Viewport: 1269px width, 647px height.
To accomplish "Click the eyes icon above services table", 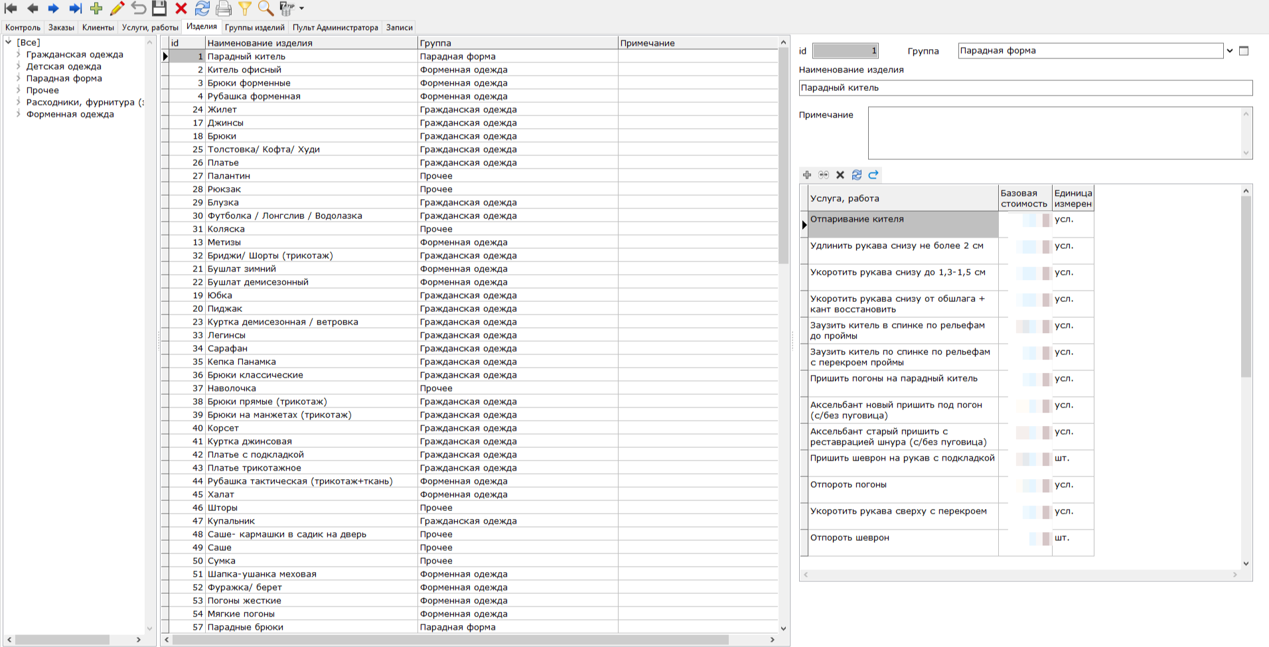I will (824, 175).
